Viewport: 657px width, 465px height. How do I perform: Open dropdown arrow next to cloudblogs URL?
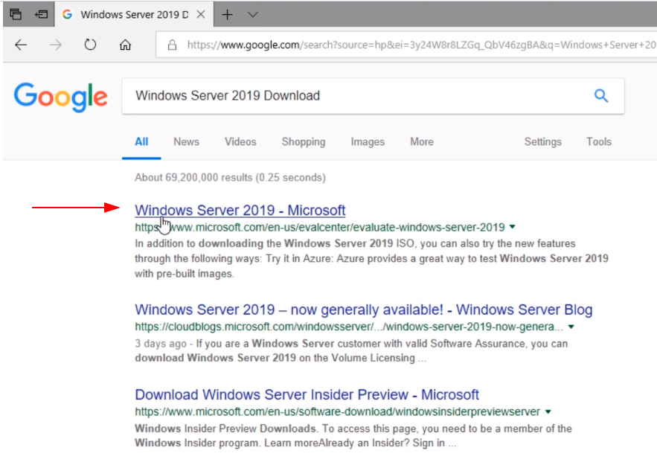pos(571,327)
